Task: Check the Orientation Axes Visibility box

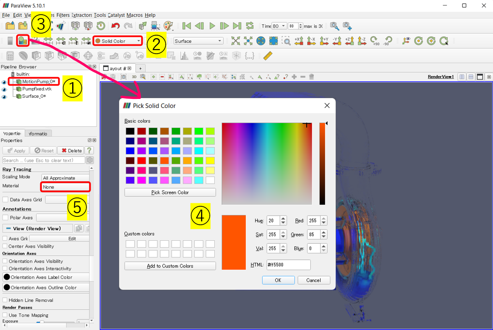Action: click(5, 261)
